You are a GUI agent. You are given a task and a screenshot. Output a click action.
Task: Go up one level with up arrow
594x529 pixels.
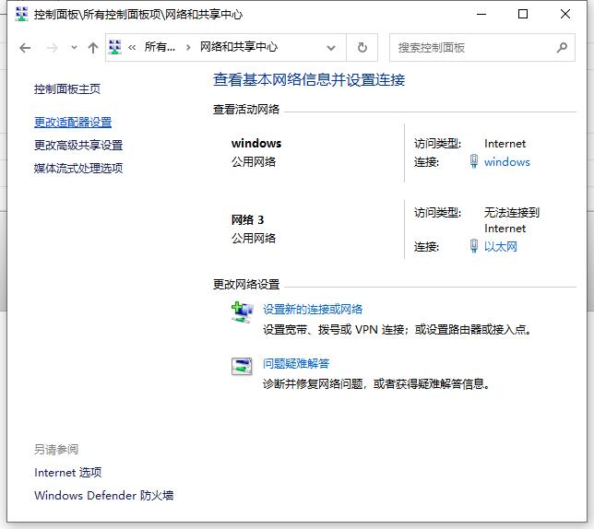[x=93, y=48]
